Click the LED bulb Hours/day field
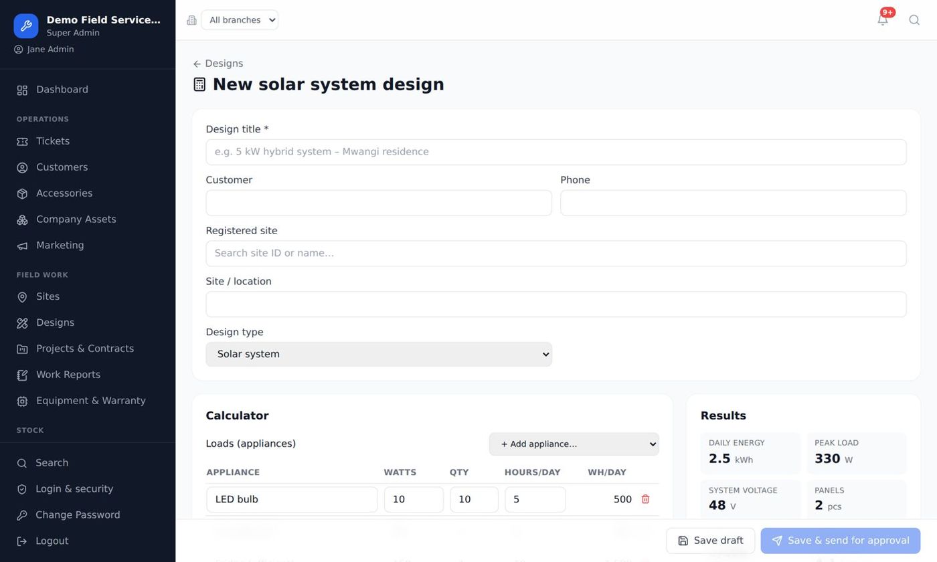The width and height of the screenshot is (937, 562). (x=535, y=500)
